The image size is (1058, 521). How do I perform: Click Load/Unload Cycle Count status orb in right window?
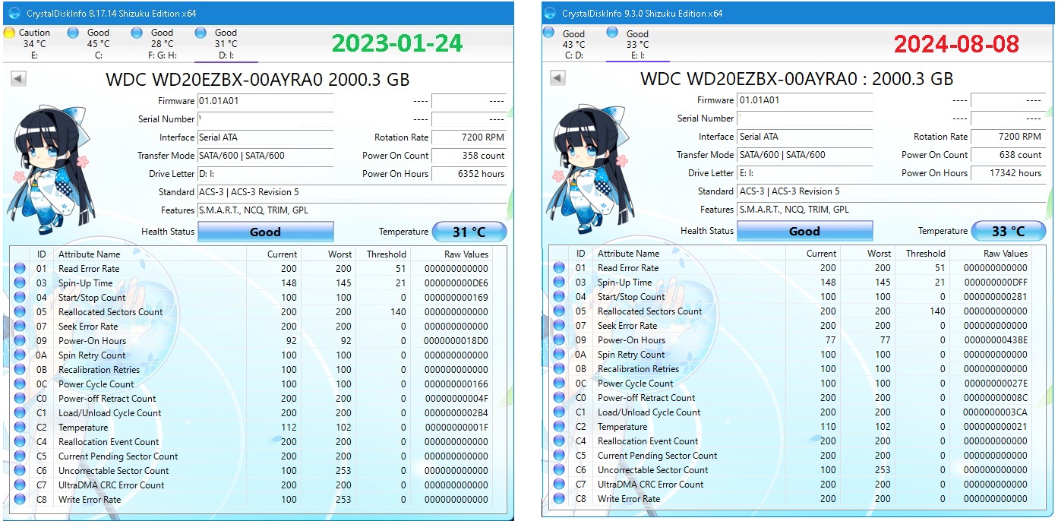click(x=559, y=412)
